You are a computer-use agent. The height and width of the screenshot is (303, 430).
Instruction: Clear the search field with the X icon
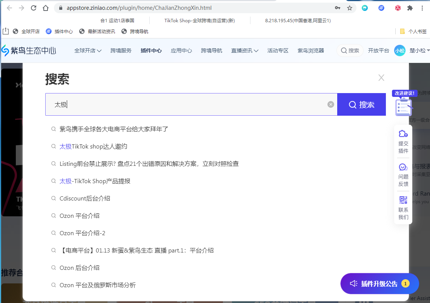point(330,104)
